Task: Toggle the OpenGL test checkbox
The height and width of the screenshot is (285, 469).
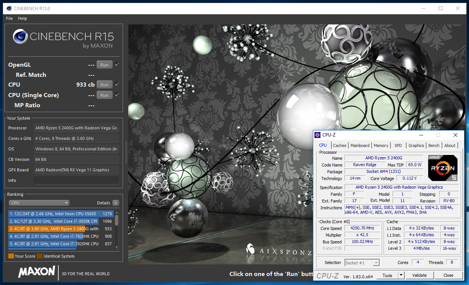Action: pyautogui.click(x=117, y=64)
